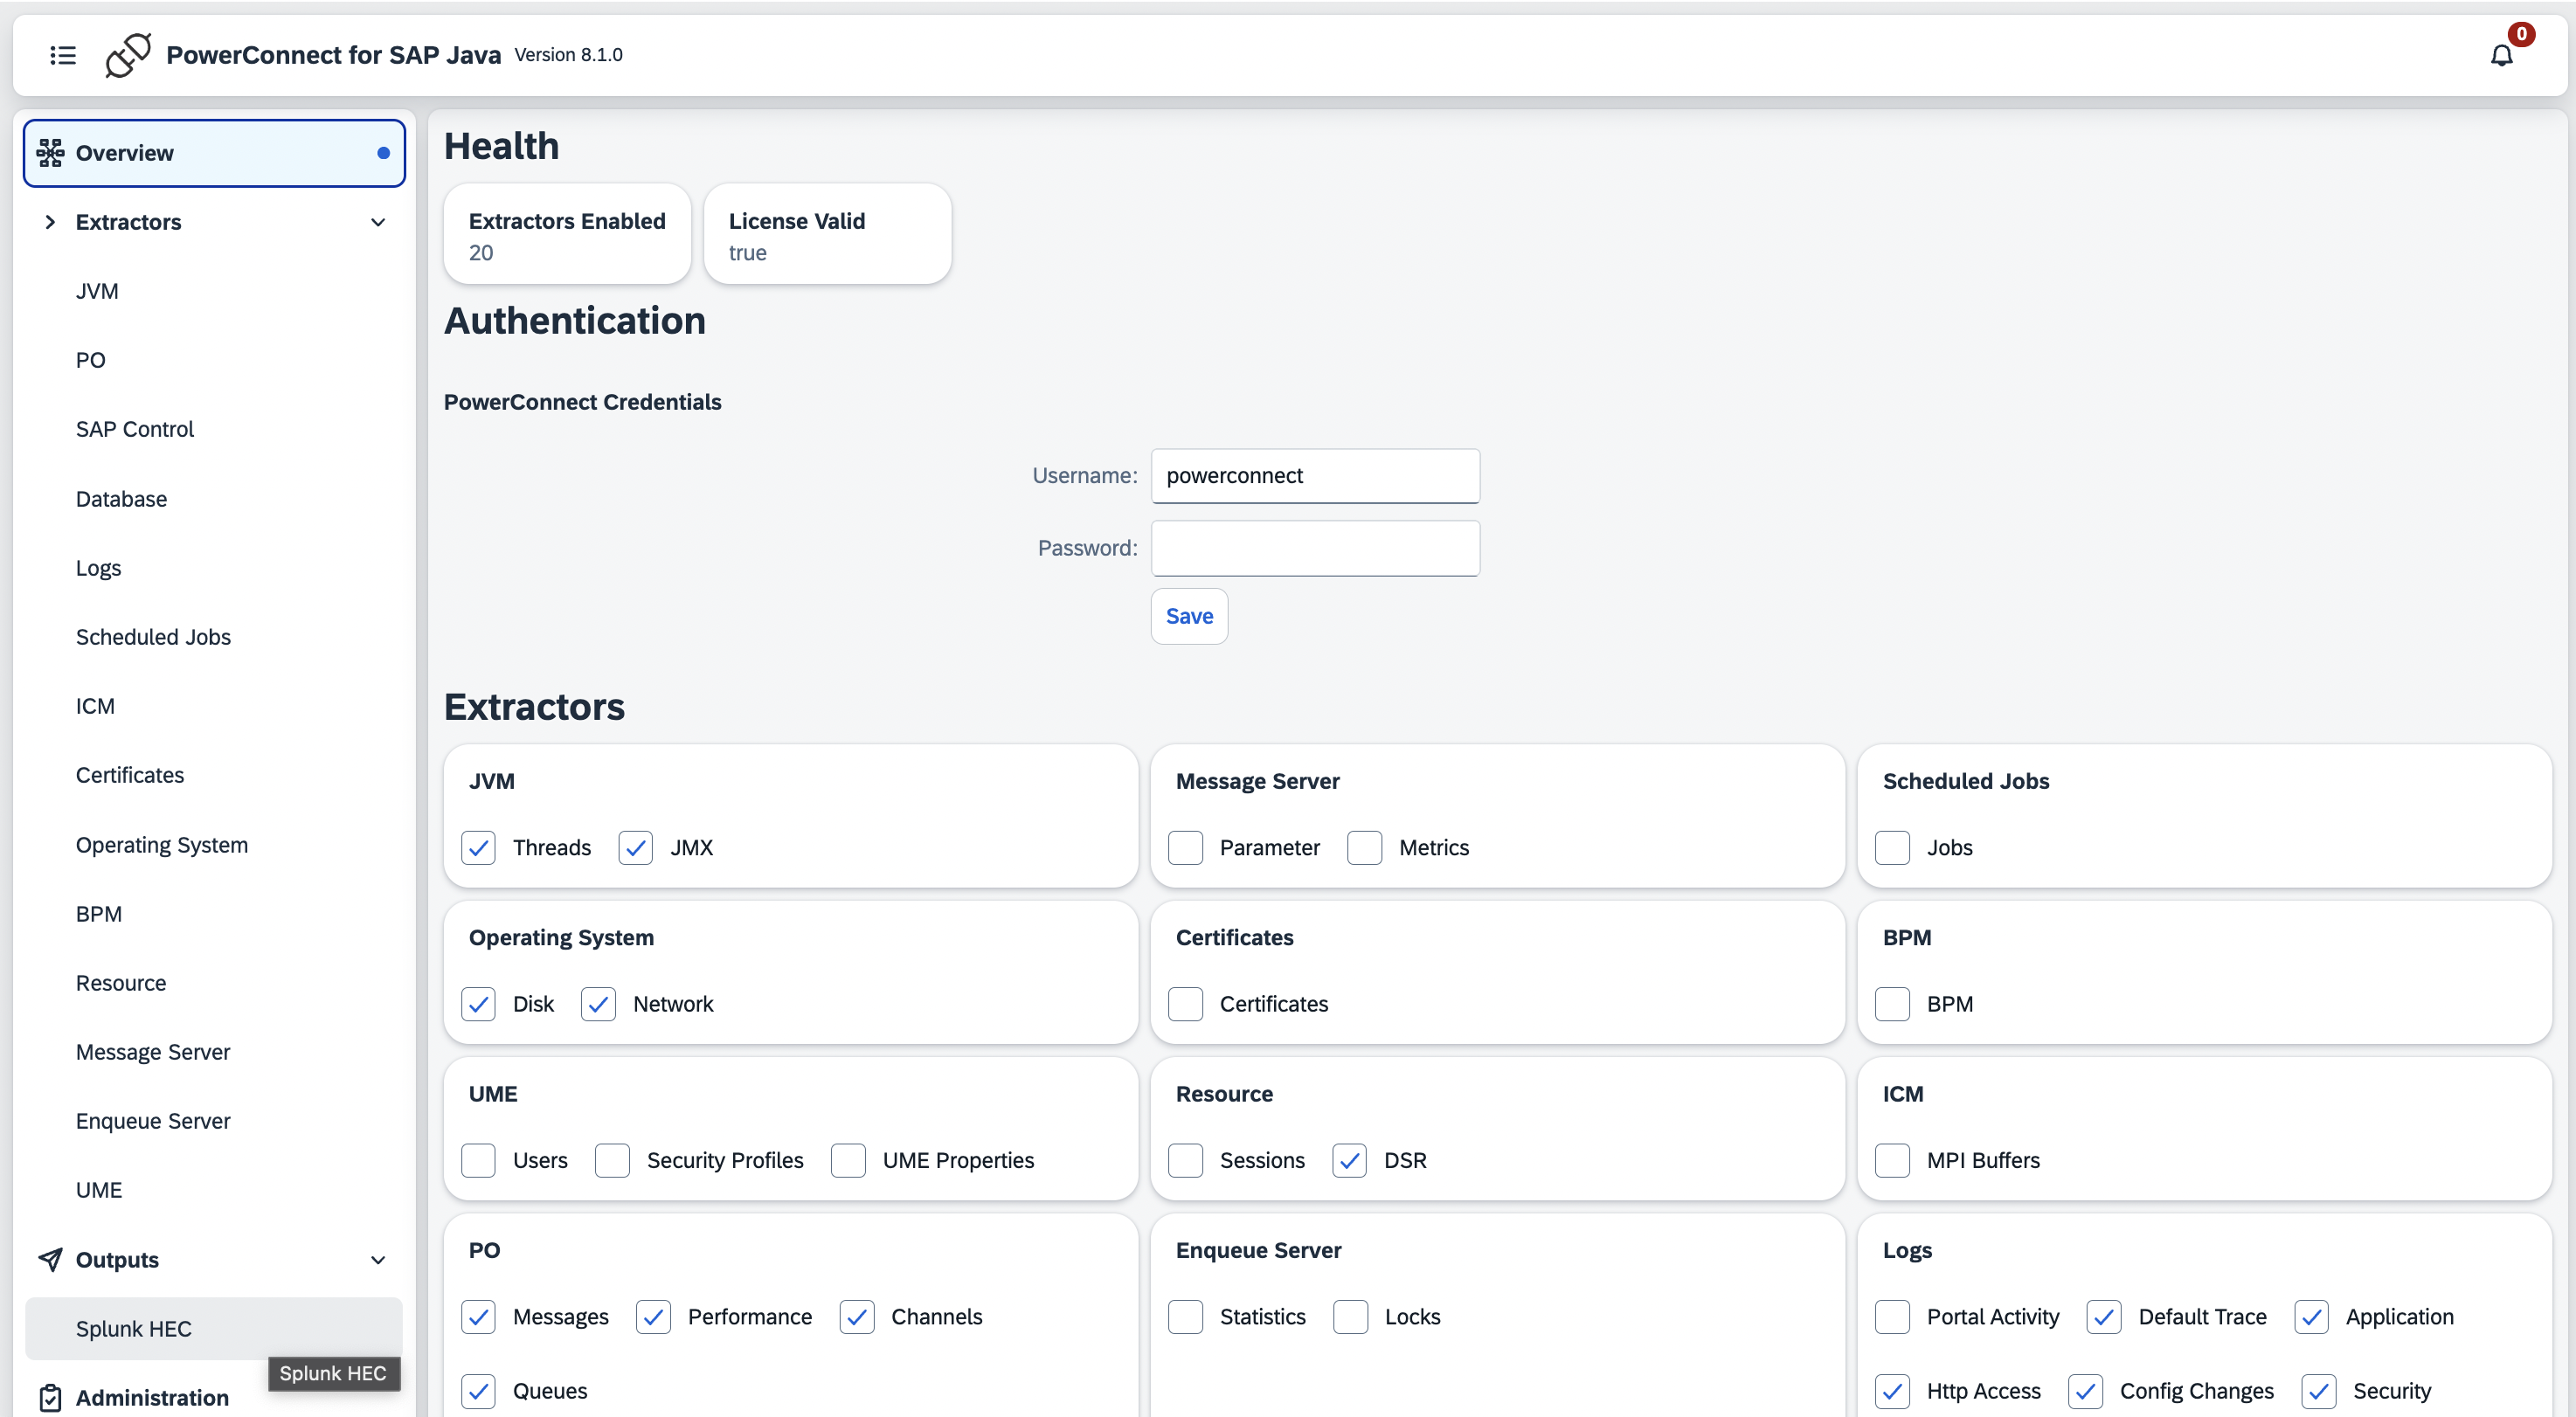The image size is (2576, 1417).
Task: Collapse the Outputs section
Action: click(378, 1259)
